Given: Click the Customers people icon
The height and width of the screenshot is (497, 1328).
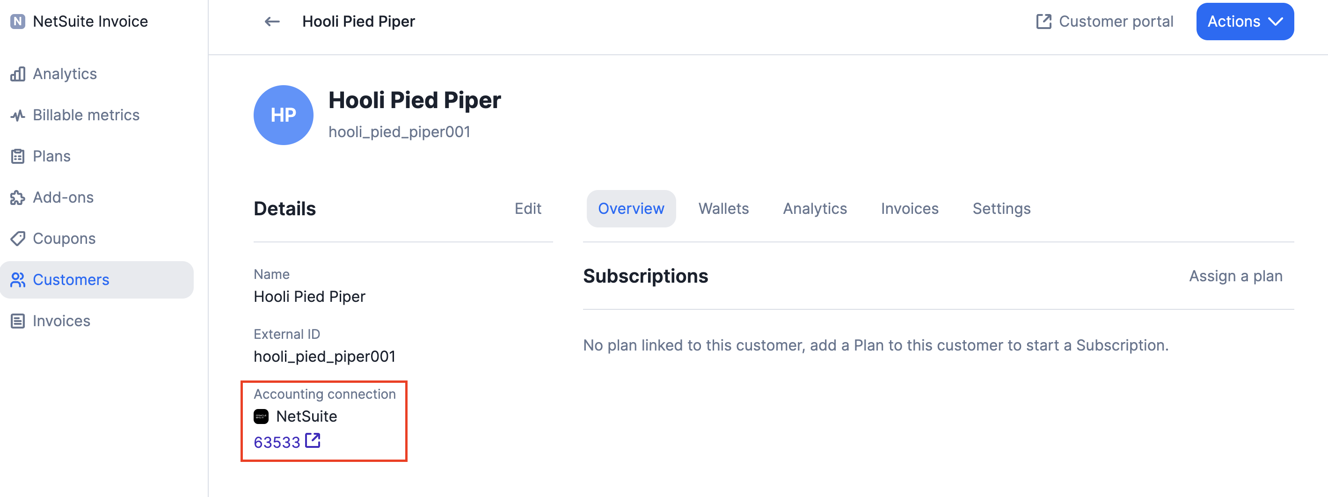Looking at the screenshot, I should click(x=17, y=280).
